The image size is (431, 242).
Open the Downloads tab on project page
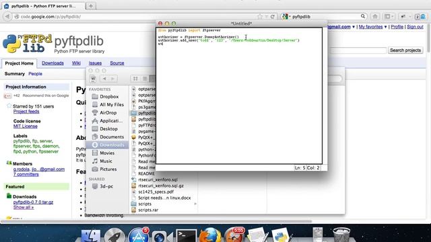click(x=53, y=63)
